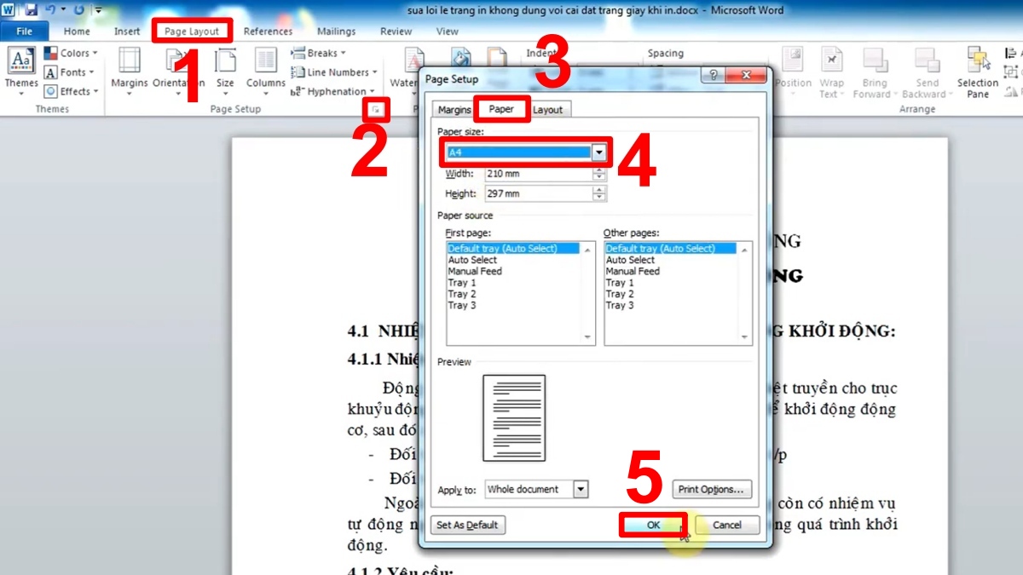This screenshot has width=1023, height=575.
Task: Click First page list scrollbar down arrow
Action: point(587,337)
